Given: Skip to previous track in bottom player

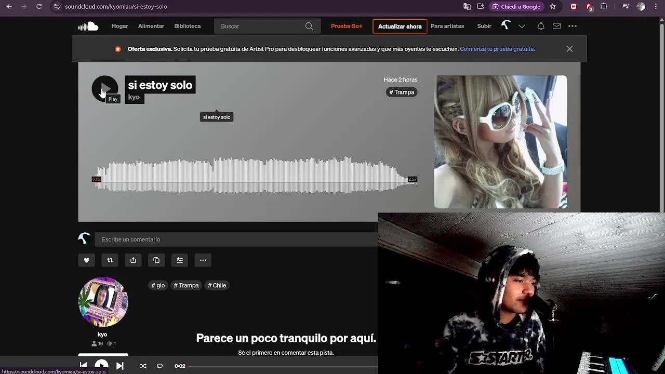Looking at the screenshot, I should (x=83, y=366).
